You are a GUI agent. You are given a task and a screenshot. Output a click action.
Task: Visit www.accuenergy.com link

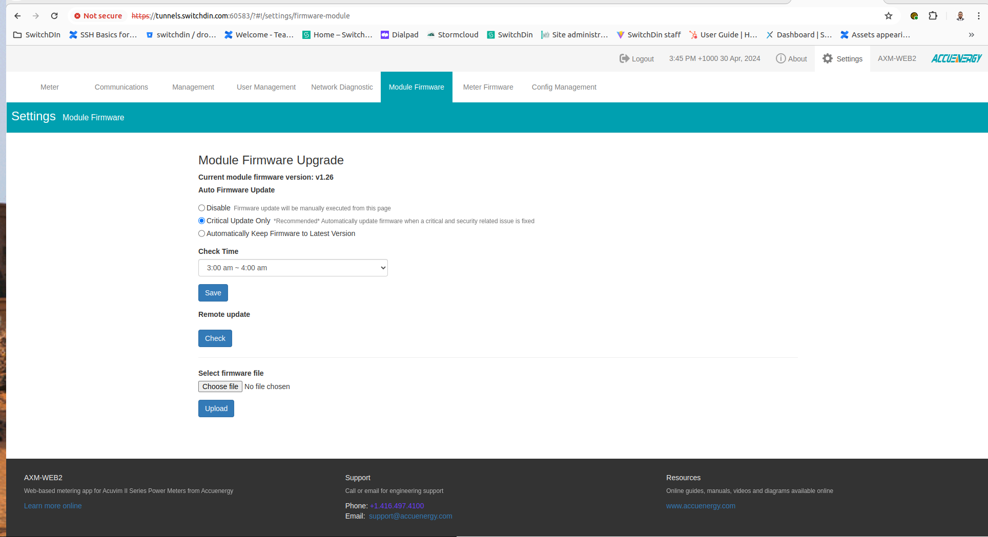click(x=701, y=506)
